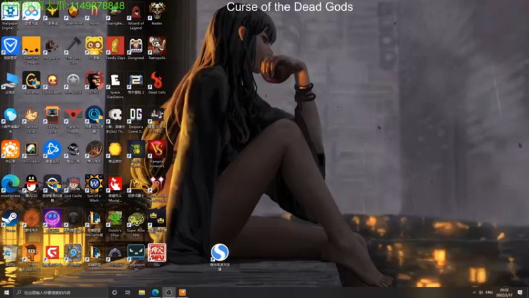Open the UnderMine game shortcut
The height and width of the screenshot is (298, 529).
[73, 13]
